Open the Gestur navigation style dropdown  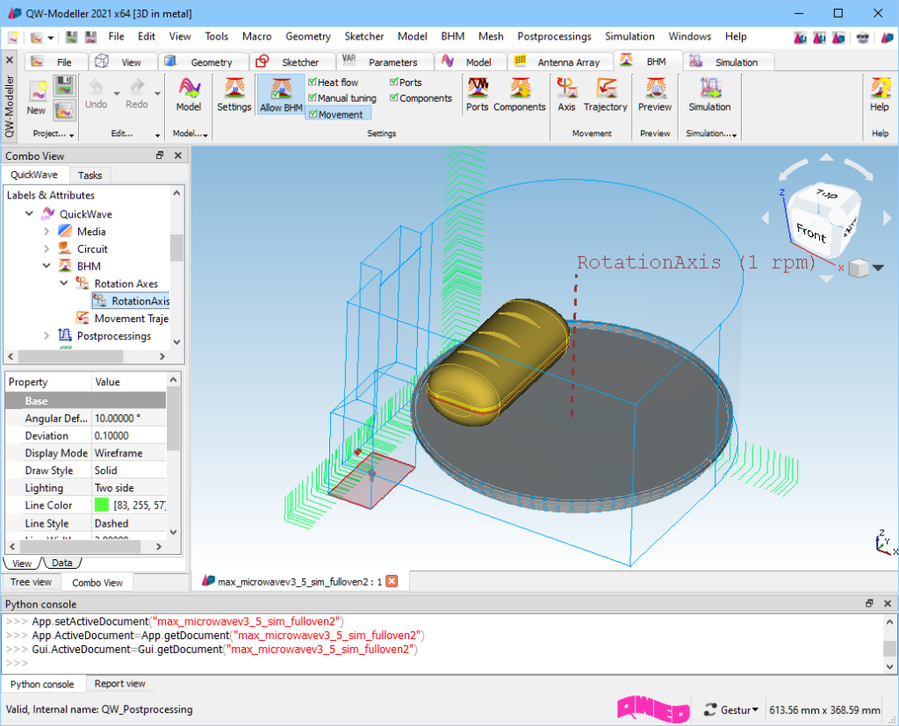coord(731,710)
